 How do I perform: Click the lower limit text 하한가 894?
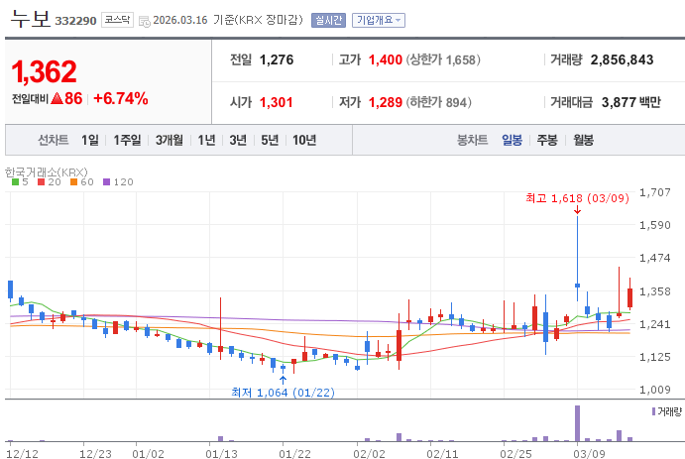pos(439,103)
